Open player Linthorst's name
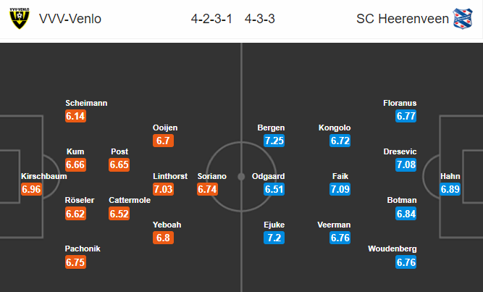The image size is (483, 292). coord(170,176)
